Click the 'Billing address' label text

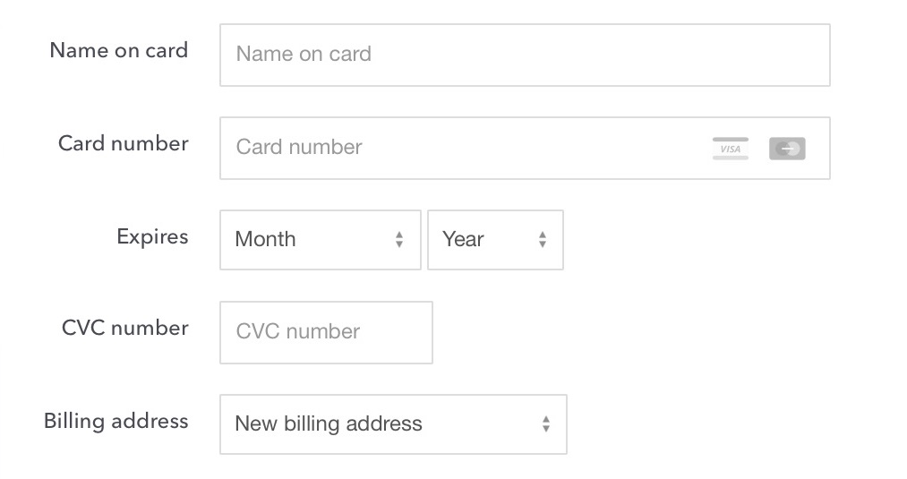(116, 421)
